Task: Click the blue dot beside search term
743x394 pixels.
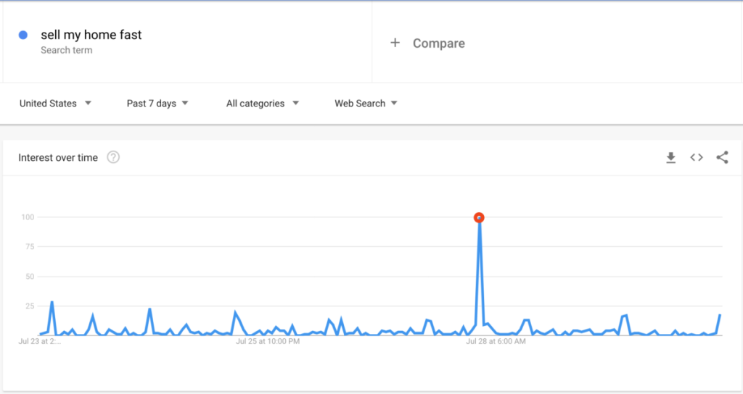Action: (x=23, y=35)
